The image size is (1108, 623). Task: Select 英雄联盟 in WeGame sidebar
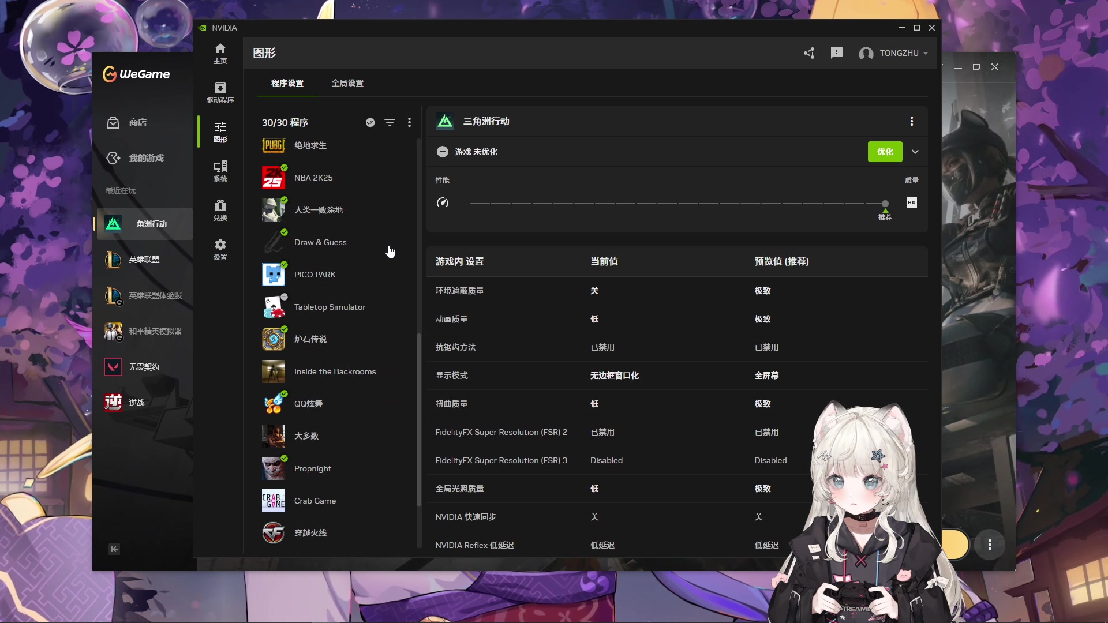click(144, 260)
